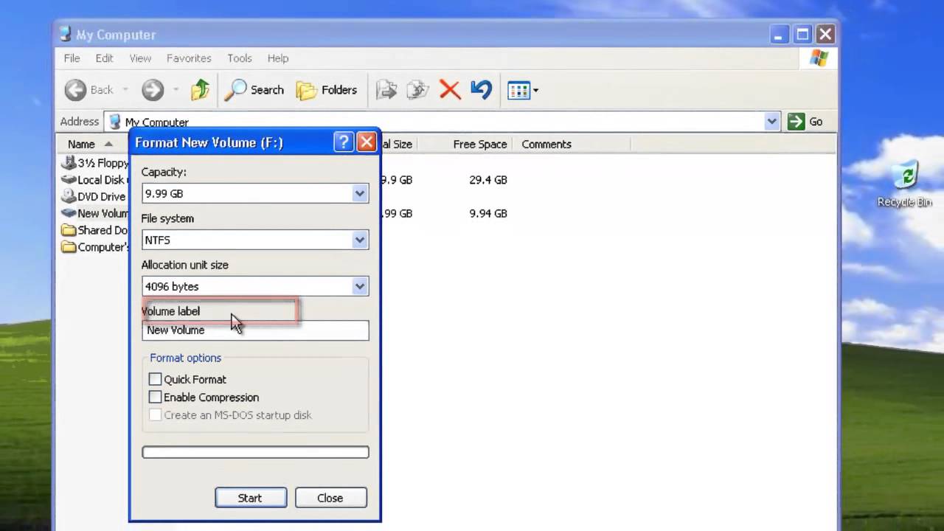Close the Format New Volume dialog with X
This screenshot has width=944, height=531.
367,142
